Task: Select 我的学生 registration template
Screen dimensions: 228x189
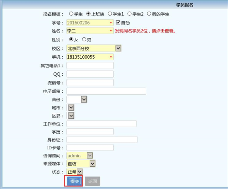Action: pos(149,14)
